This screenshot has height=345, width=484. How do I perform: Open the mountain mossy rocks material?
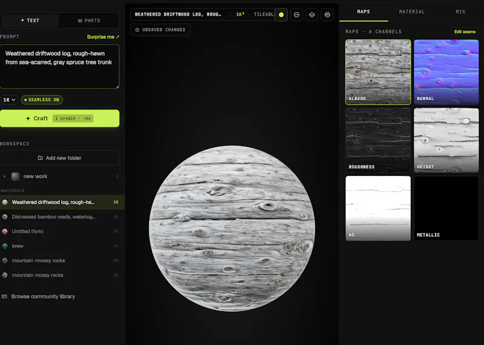click(x=62, y=275)
